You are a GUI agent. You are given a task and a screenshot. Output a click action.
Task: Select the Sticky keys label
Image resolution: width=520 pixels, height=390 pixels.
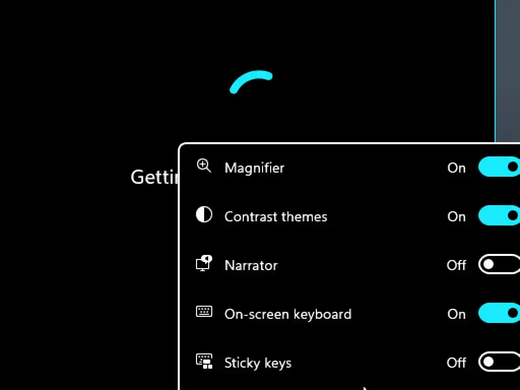click(257, 363)
